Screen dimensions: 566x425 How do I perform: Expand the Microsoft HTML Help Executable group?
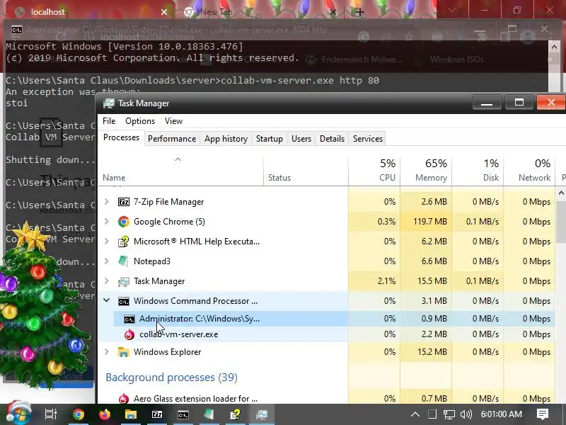[107, 242]
